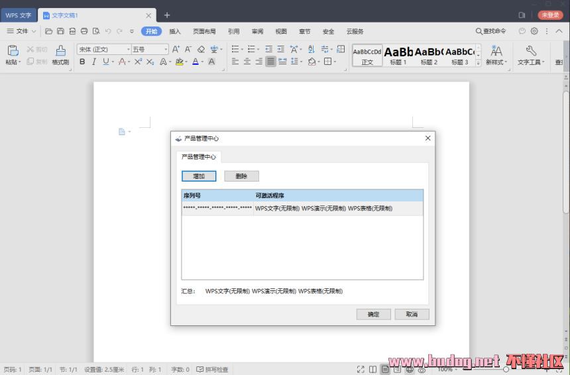
Task: Open the font size dropdown 五号
Action: (150, 49)
